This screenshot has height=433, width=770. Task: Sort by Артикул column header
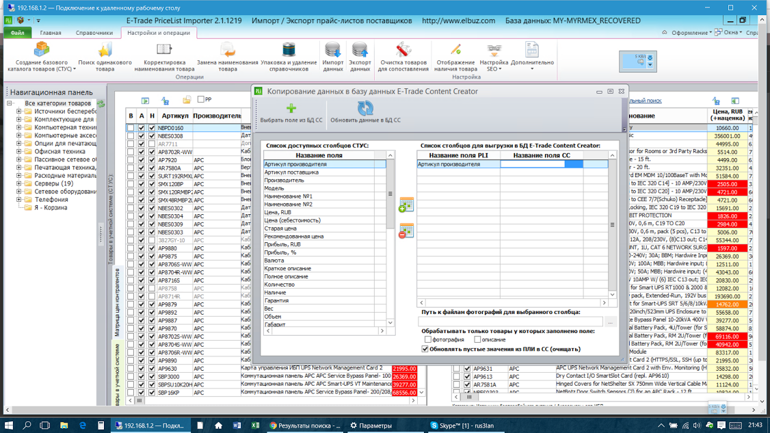point(175,116)
